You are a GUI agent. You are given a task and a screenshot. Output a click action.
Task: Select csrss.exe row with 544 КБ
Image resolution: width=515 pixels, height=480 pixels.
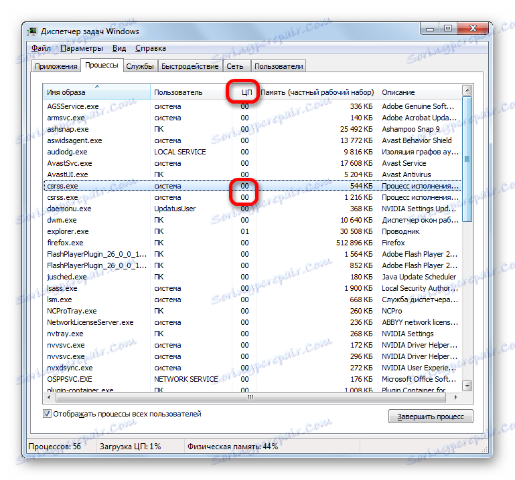point(252,186)
